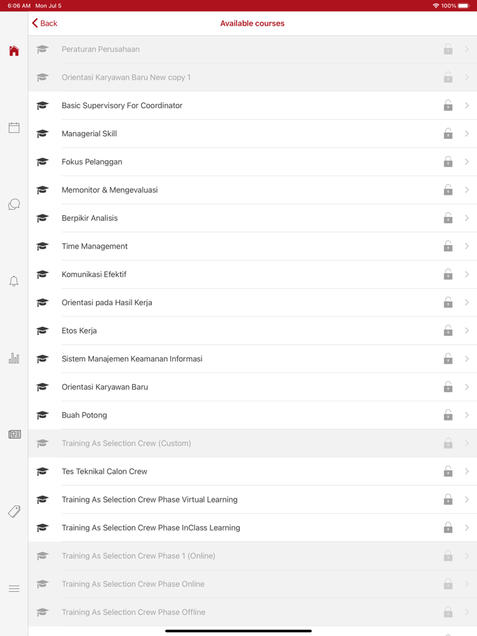Open the Calendar icon in sidebar
Viewport: 477px width, 636px height.
click(x=14, y=128)
